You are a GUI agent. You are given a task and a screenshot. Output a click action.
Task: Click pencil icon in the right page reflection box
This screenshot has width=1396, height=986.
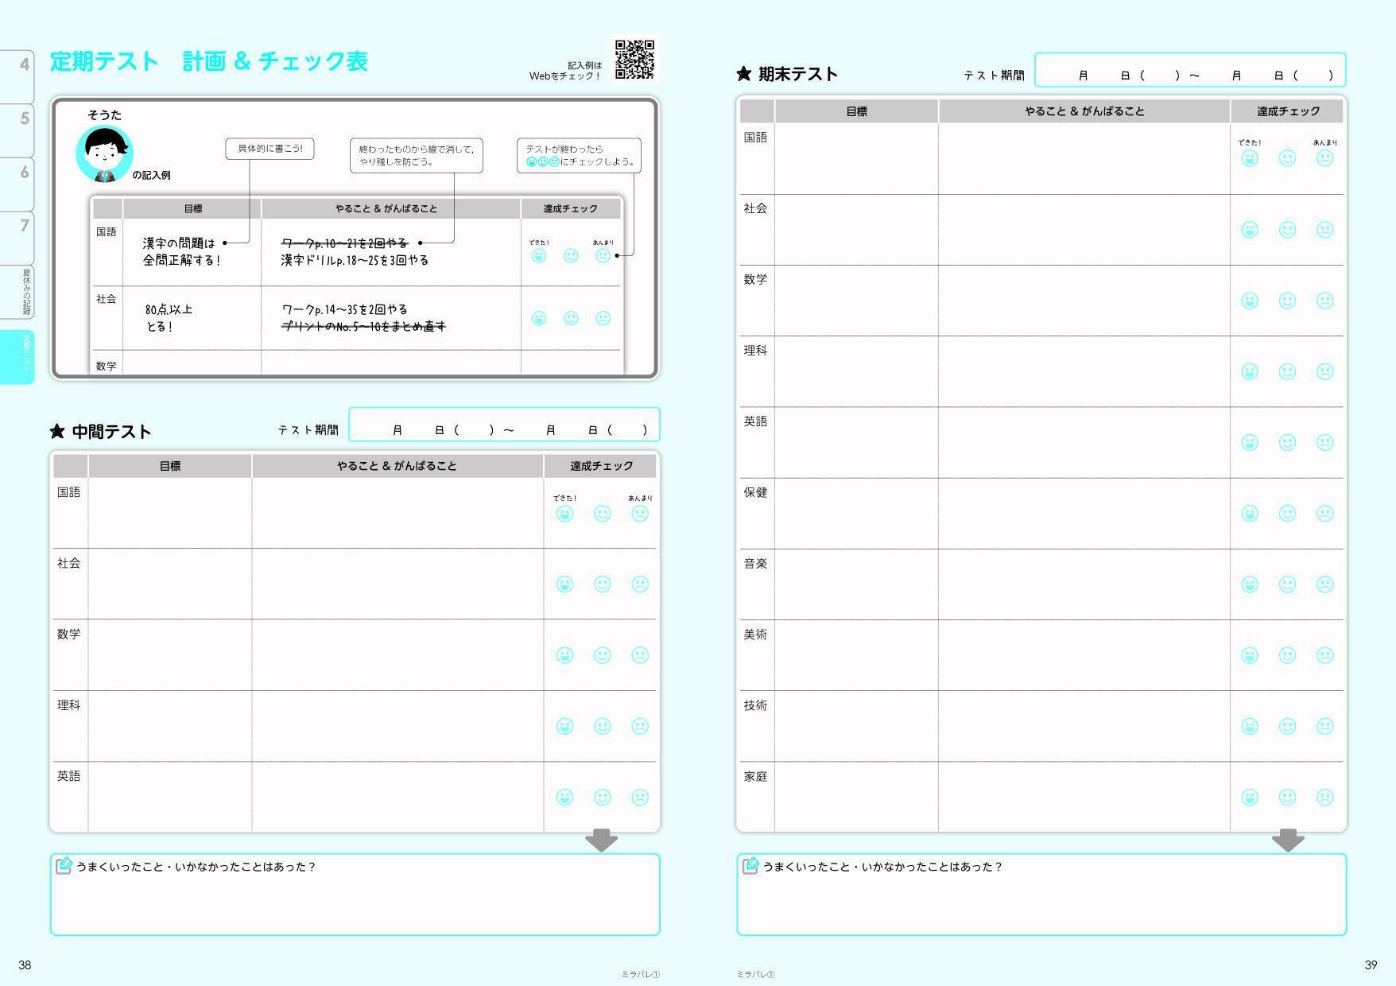pos(750,866)
